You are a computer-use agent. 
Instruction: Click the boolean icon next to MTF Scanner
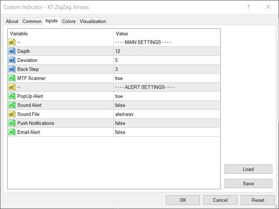point(12,78)
